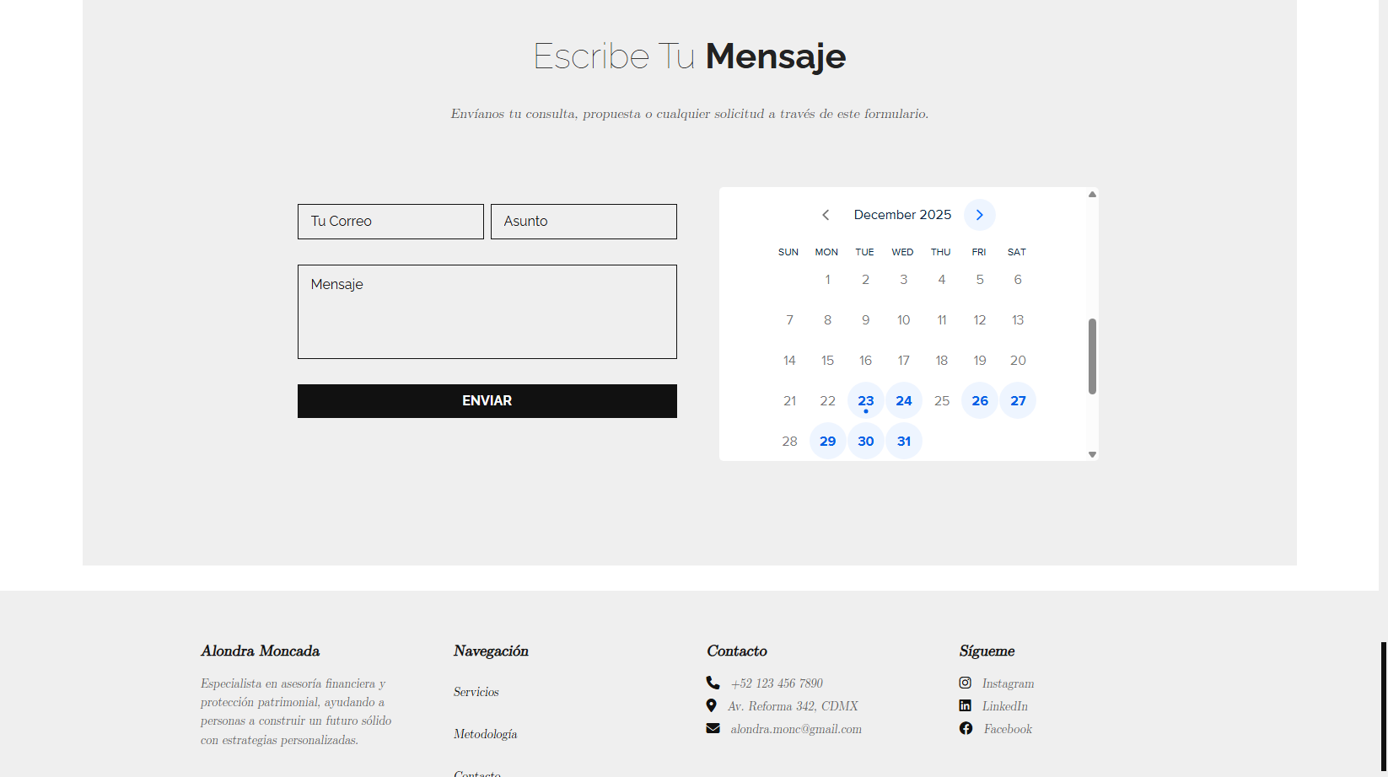
Task: Focus the Tu Correo input field
Action: (390, 222)
